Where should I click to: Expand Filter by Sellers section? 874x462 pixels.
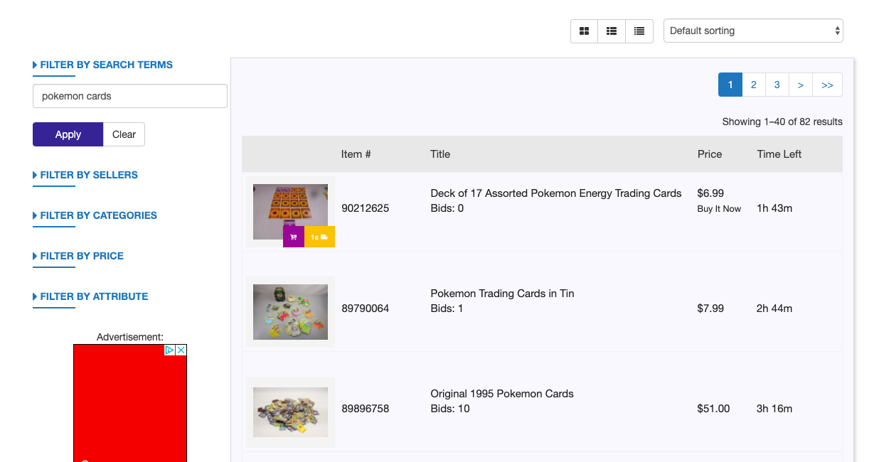(x=85, y=175)
